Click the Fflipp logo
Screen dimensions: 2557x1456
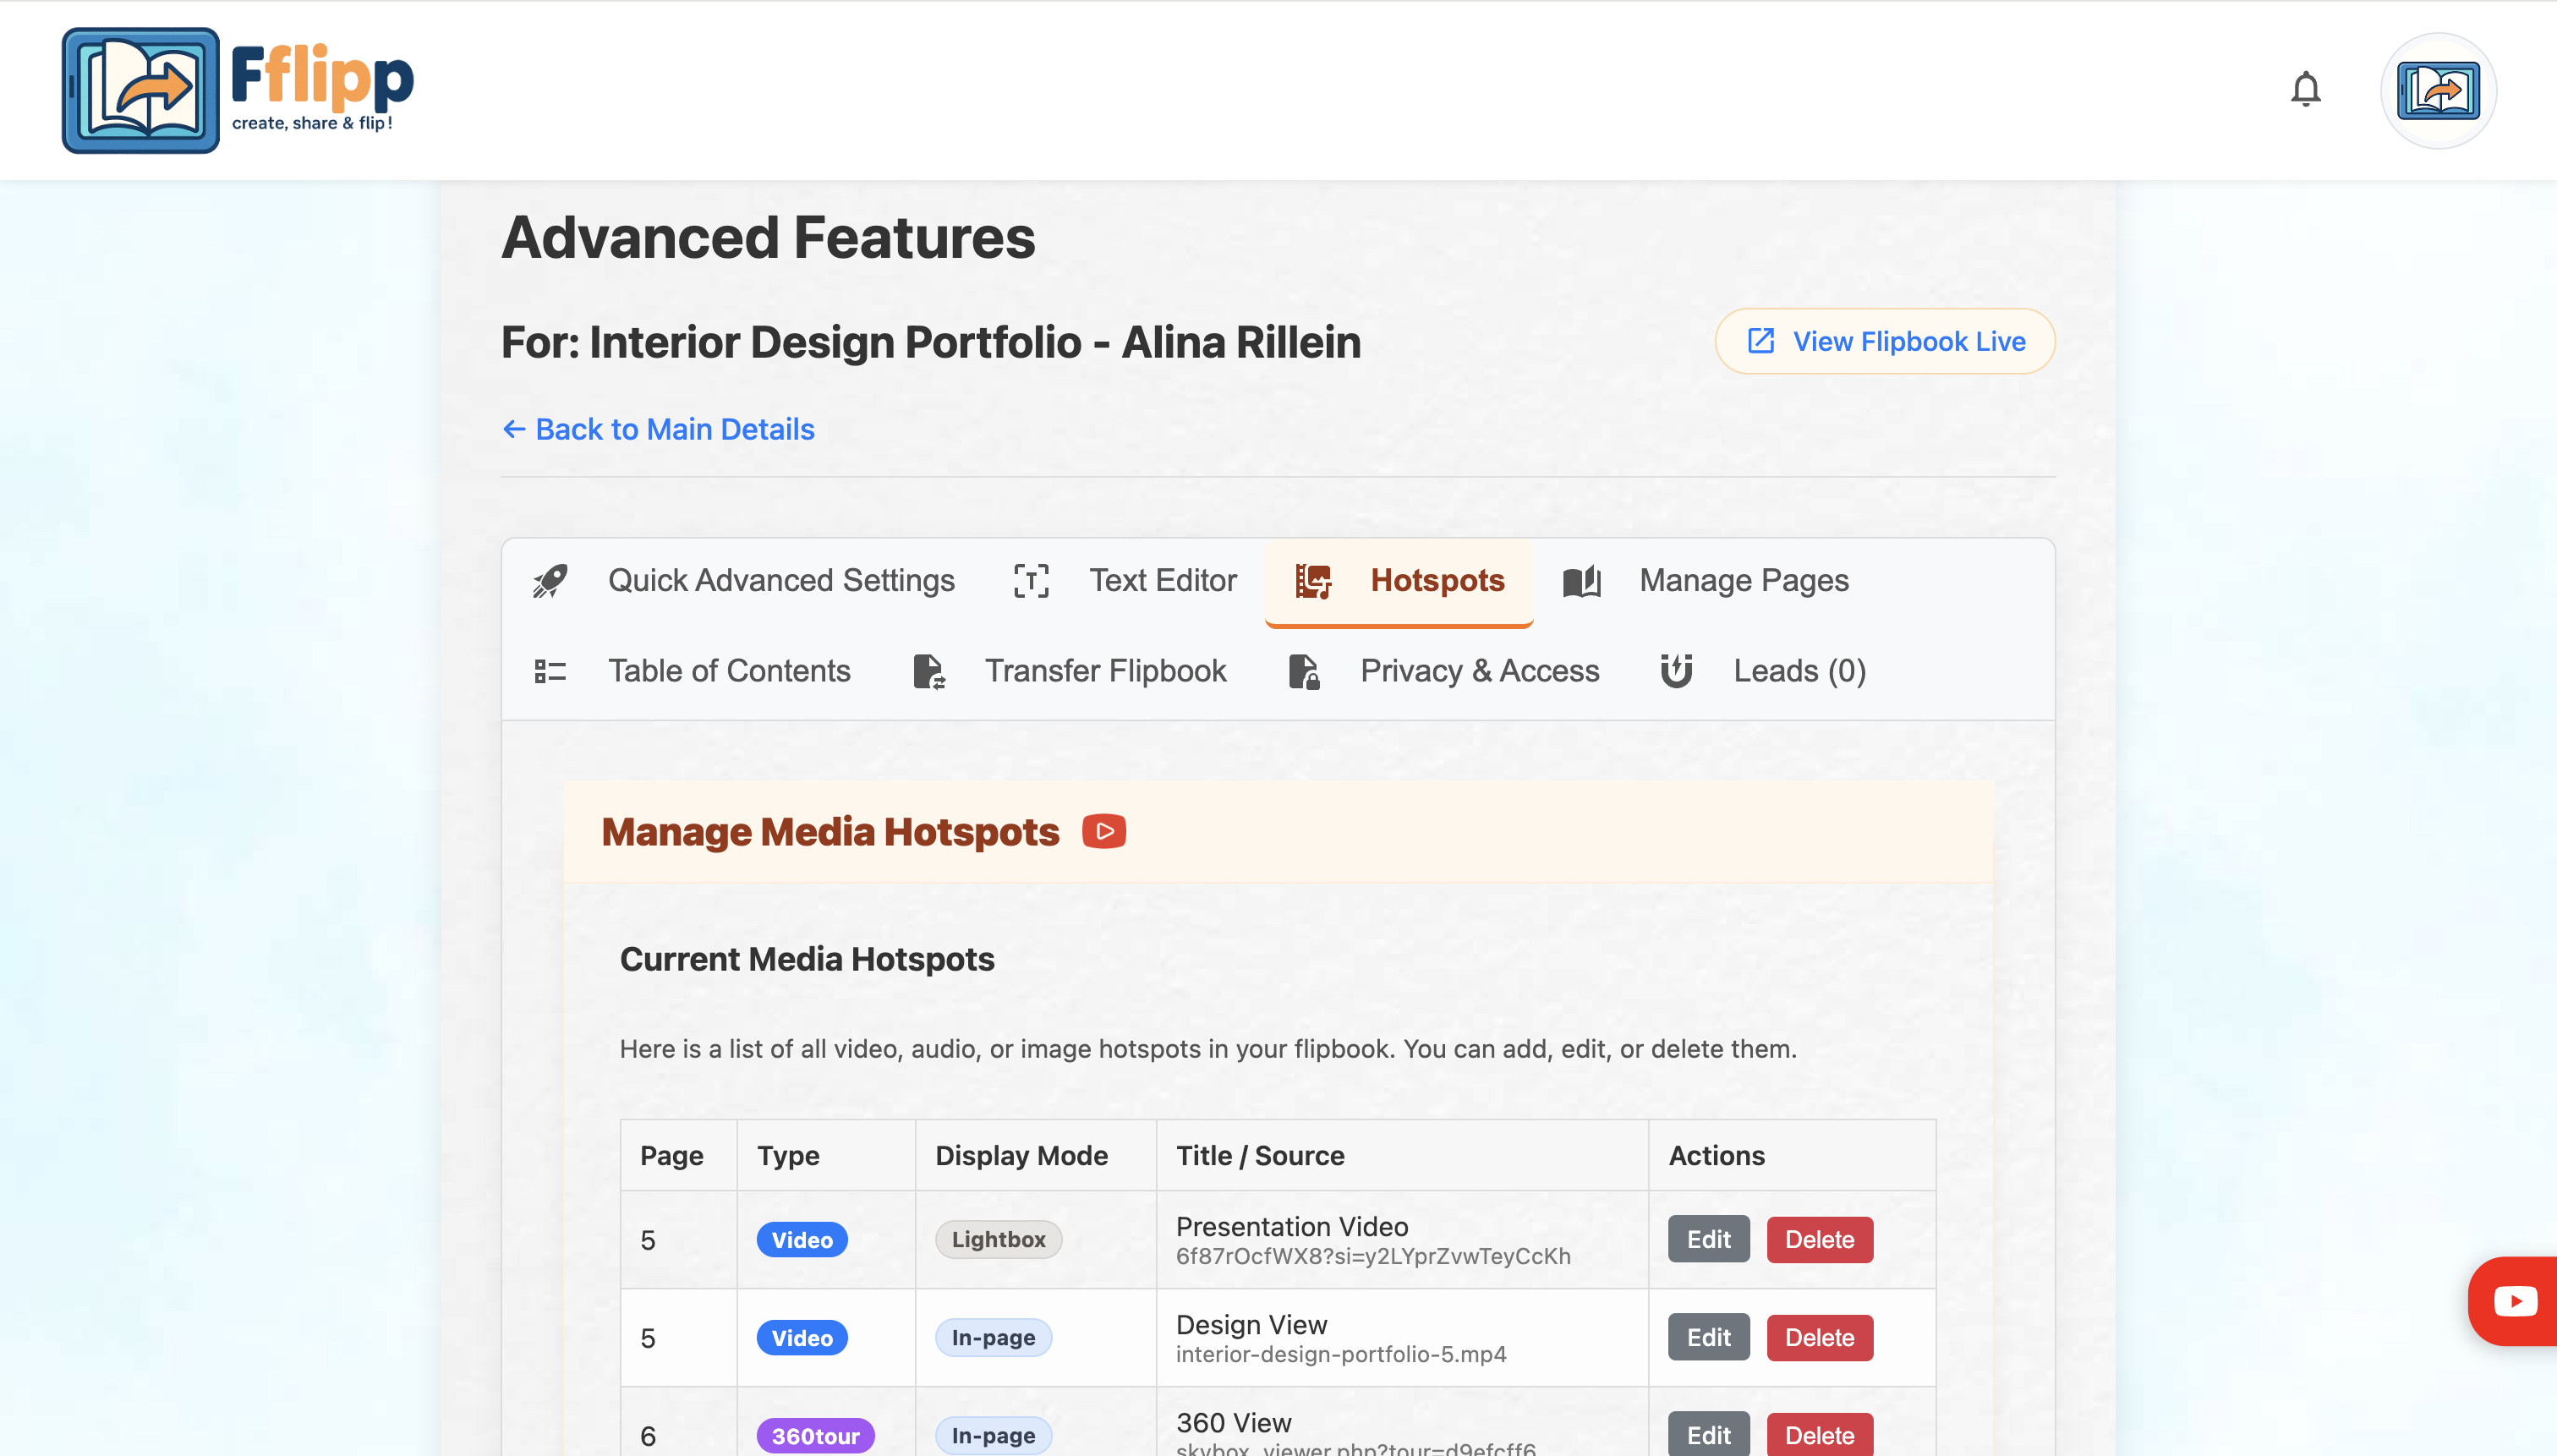pyautogui.click(x=238, y=91)
